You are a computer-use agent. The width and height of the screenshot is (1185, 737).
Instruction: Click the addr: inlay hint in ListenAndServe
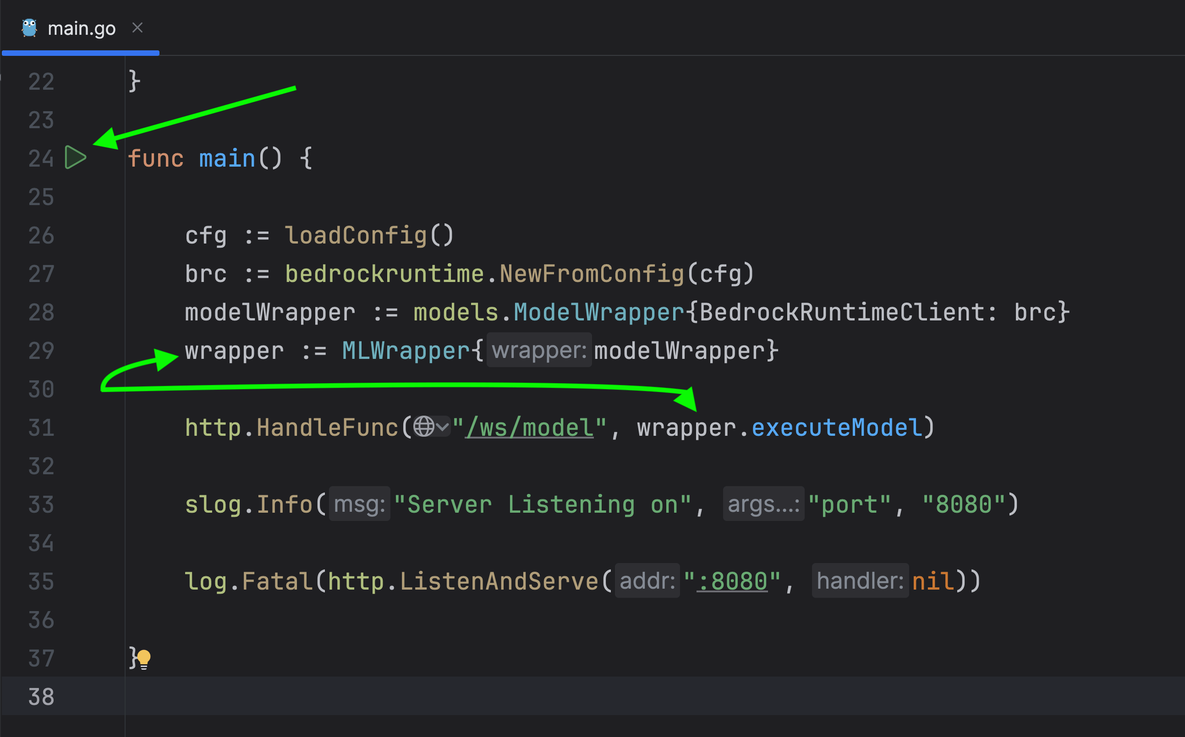(647, 581)
